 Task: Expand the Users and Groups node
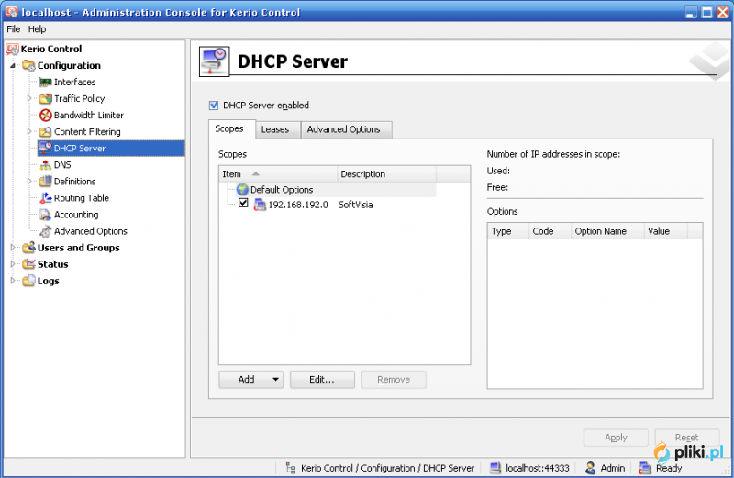[13, 247]
